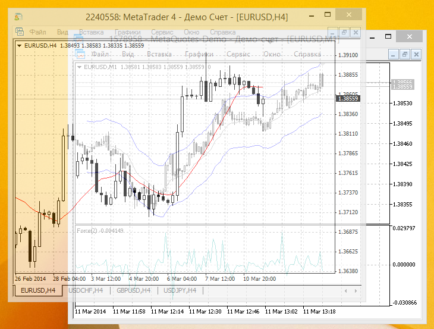Click the chart icon beside Файл in MetaQuotes-Demo
434x329 pixels.
click(x=80, y=54)
